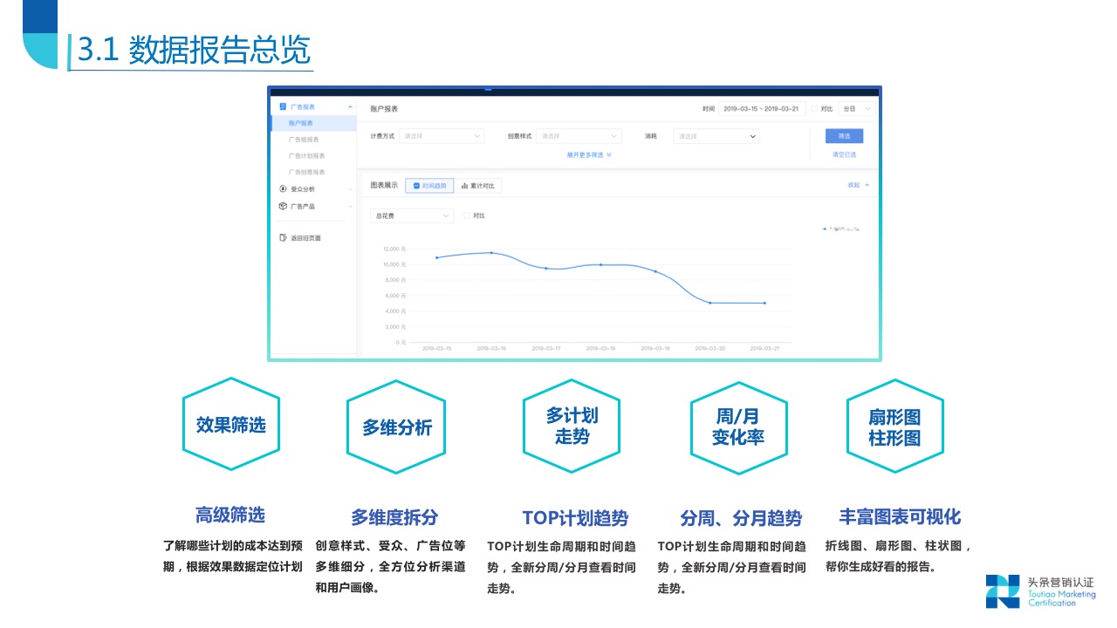Image resolution: width=1117 pixels, height=628 pixels.
Task: Enable the 对比 checkbox next to the time range
Action: point(814,109)
